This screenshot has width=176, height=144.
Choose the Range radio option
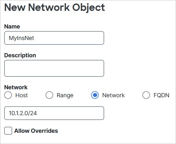click(x=49, y=95)
